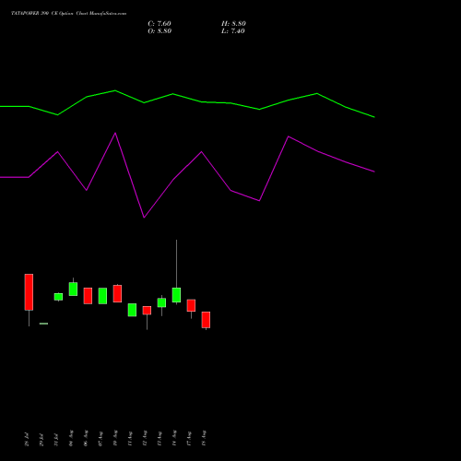Click the red candle above 17 Aug
This screenshot has height=461, width=461.
pyautogui.click(x=191, y=305)
